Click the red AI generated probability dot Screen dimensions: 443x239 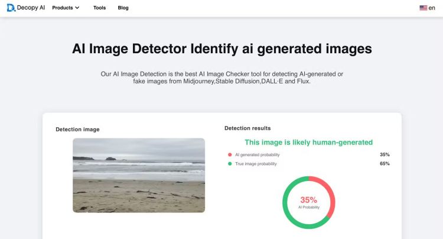[230, 154]
